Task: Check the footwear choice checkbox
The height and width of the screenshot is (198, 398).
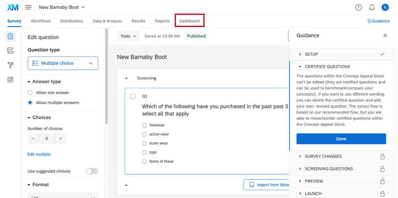Action: 144,125
